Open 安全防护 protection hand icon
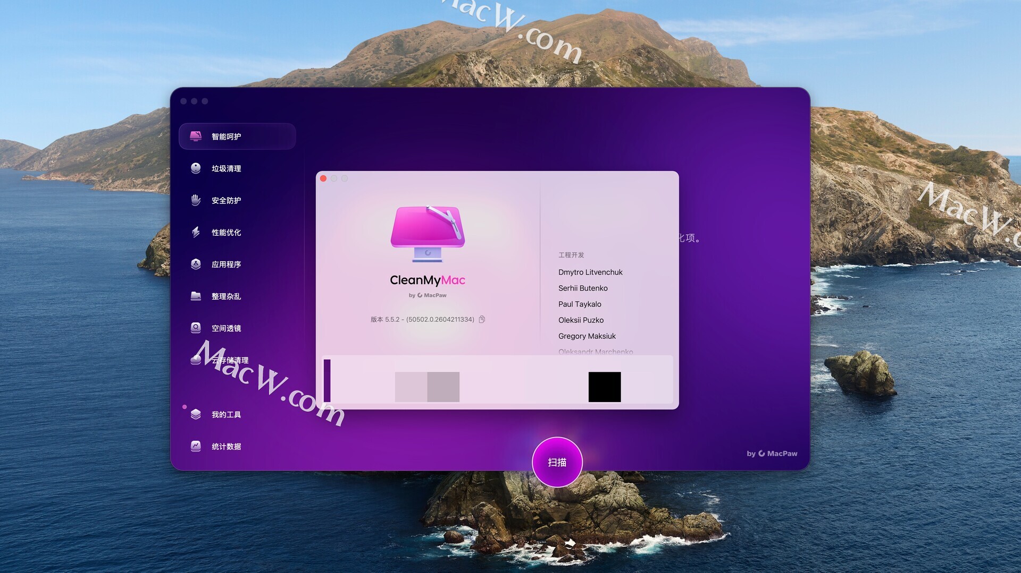1021x573 pixels. [x=196, y=200]
